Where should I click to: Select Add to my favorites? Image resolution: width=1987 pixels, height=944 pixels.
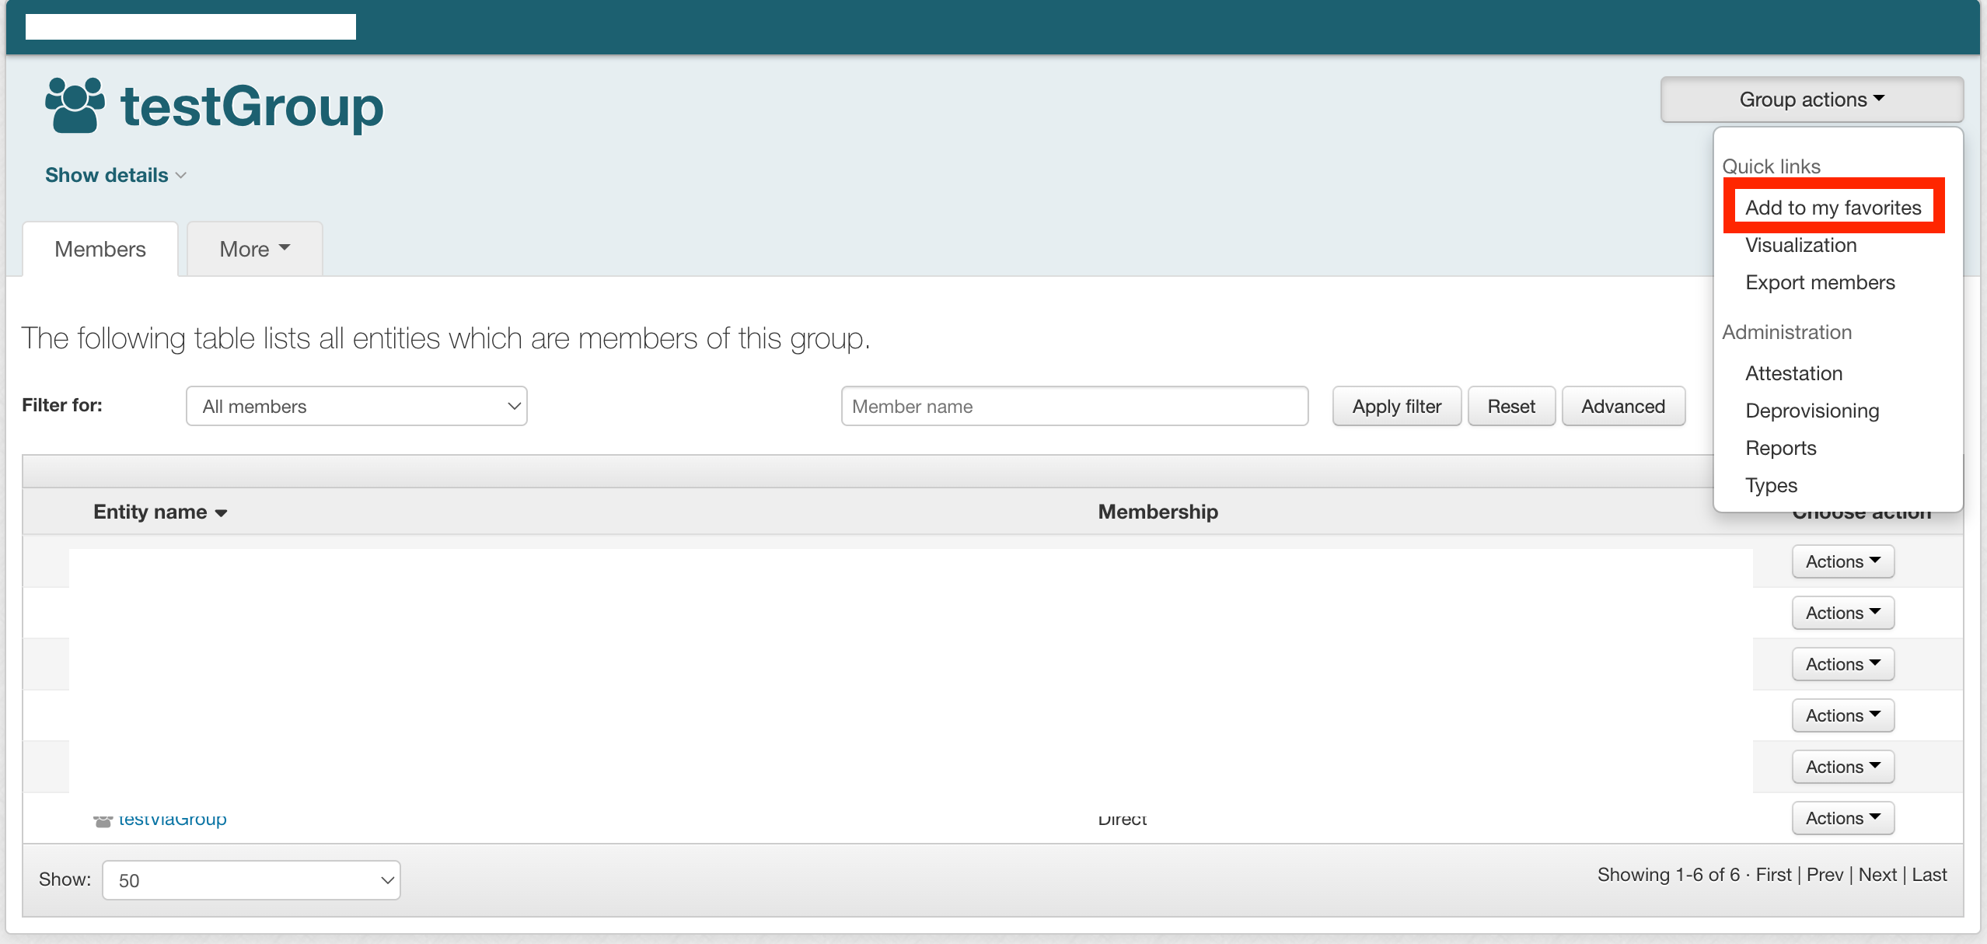pos(1833,208)
